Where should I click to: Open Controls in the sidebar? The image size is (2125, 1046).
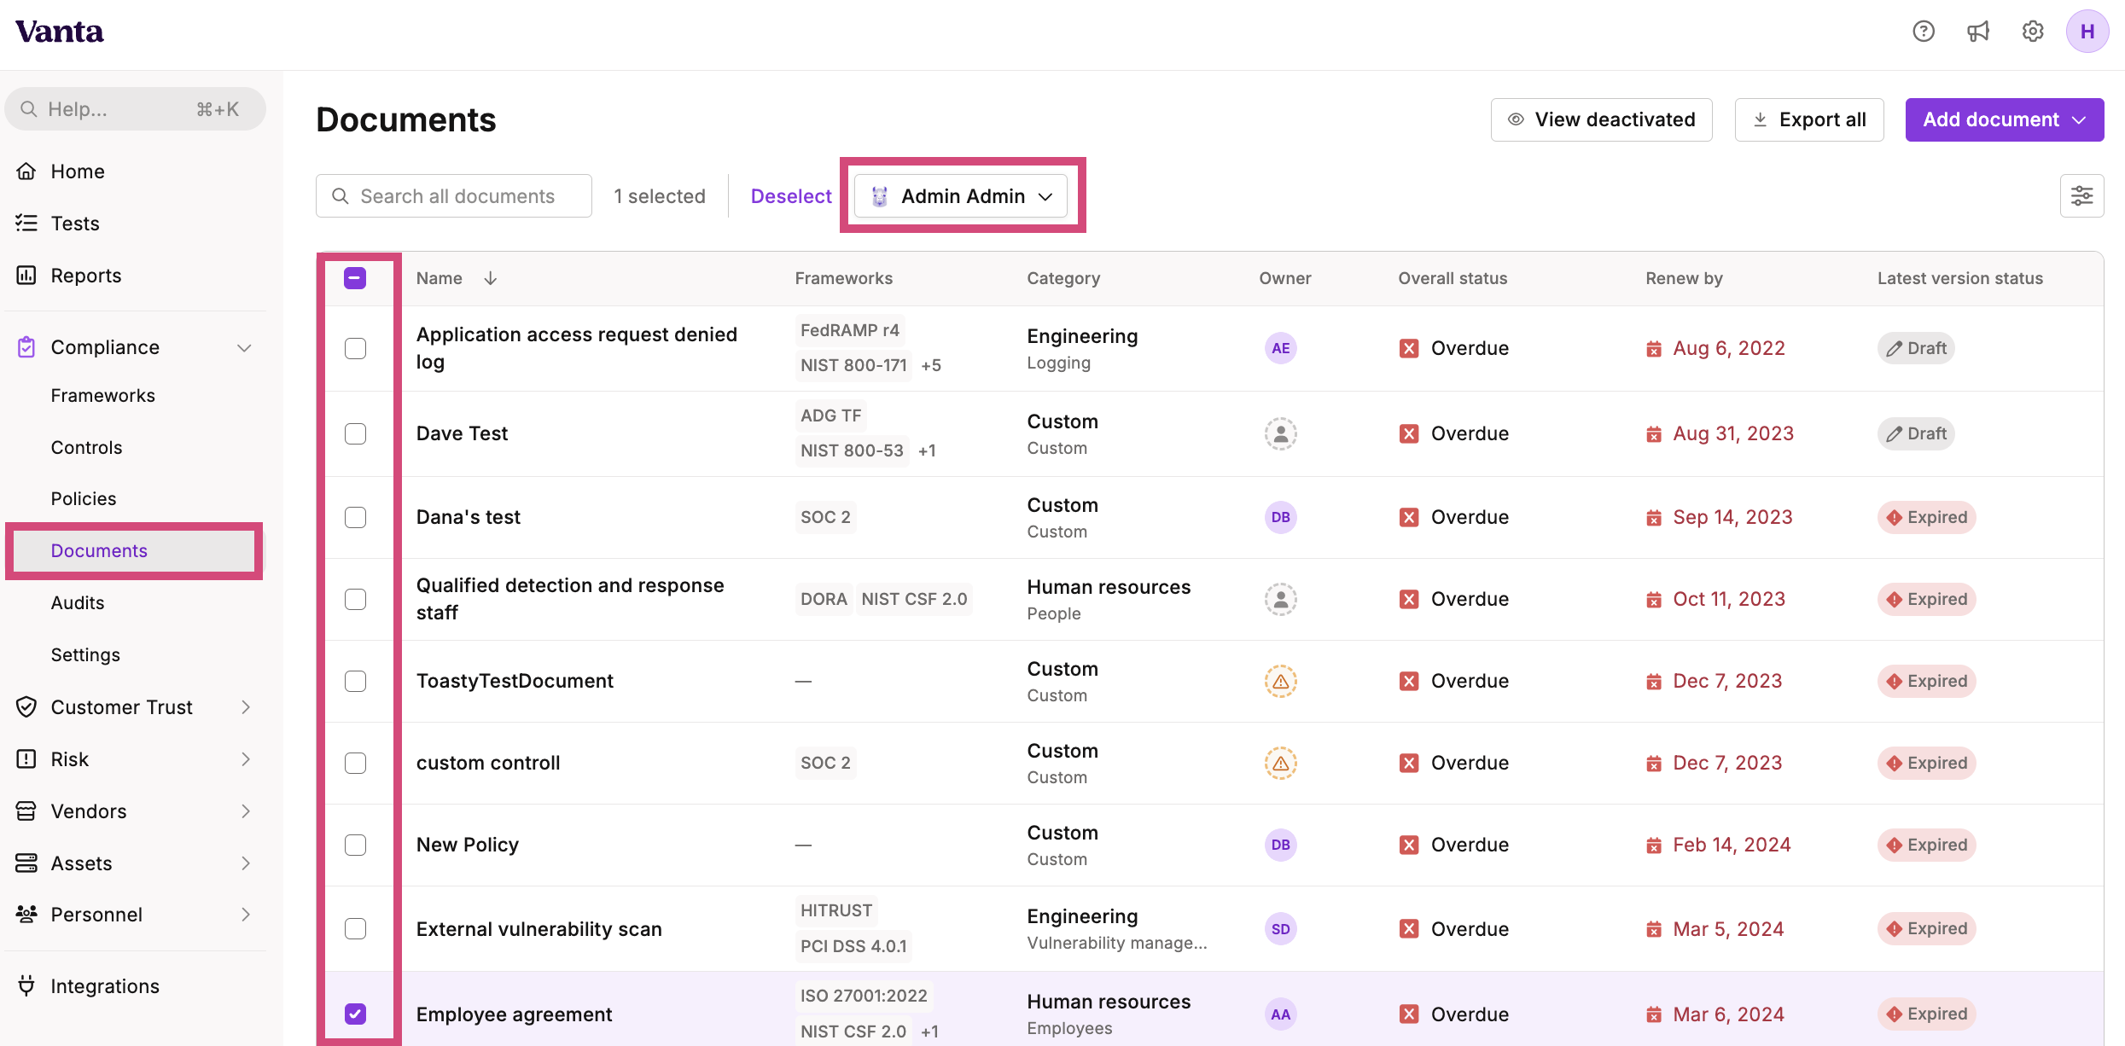[x=86, y=448]
